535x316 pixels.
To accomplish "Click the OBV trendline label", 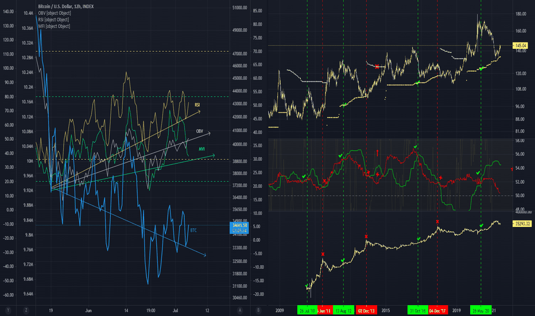I will (200, 131).
